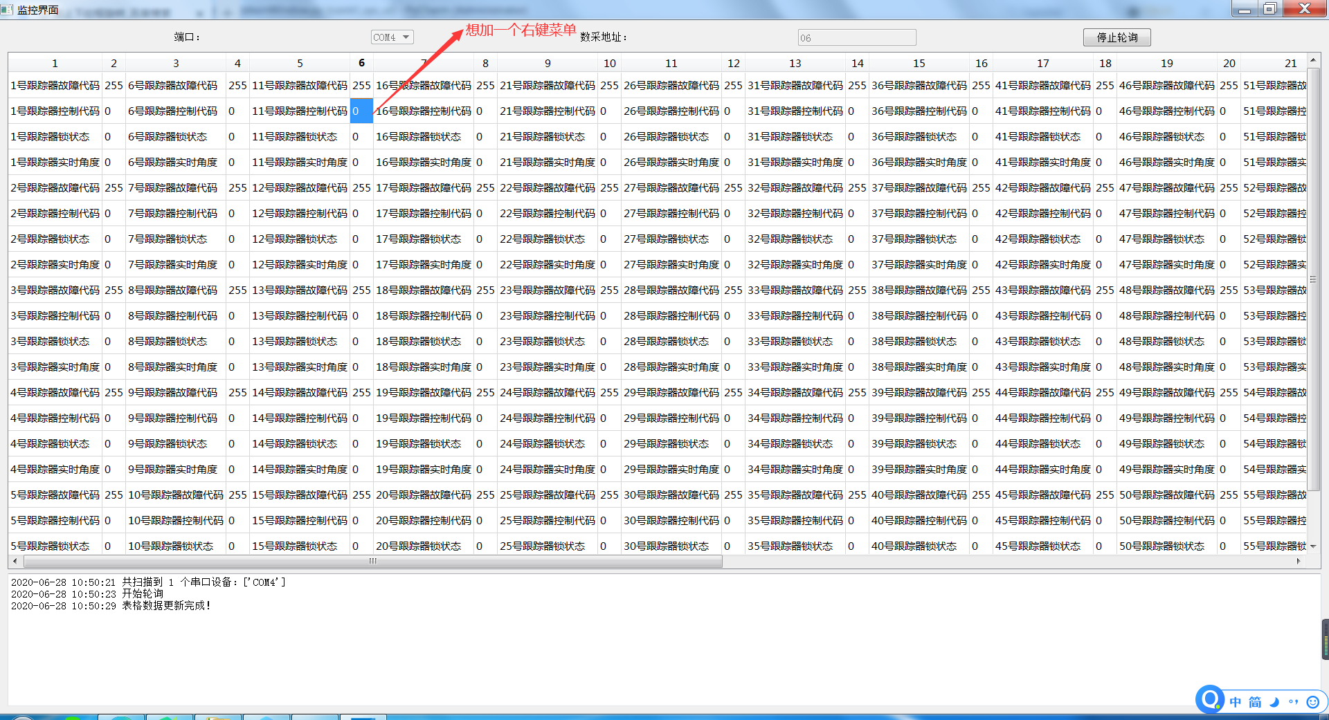Click the log line reading 开始轮询
1329x720 pixels.
(143, 593)
